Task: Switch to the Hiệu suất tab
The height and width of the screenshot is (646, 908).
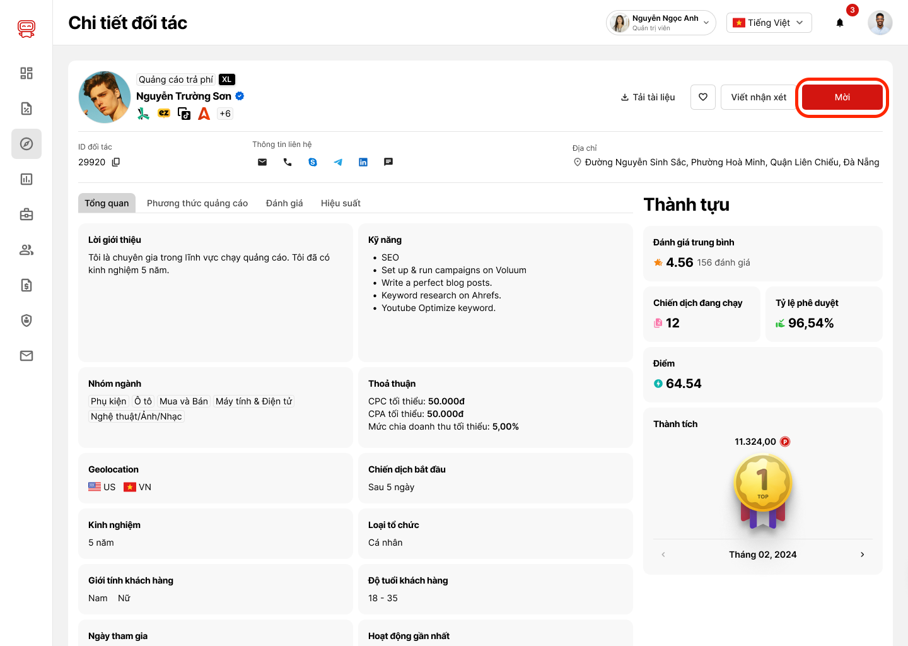Action: (x=340, y=203)
